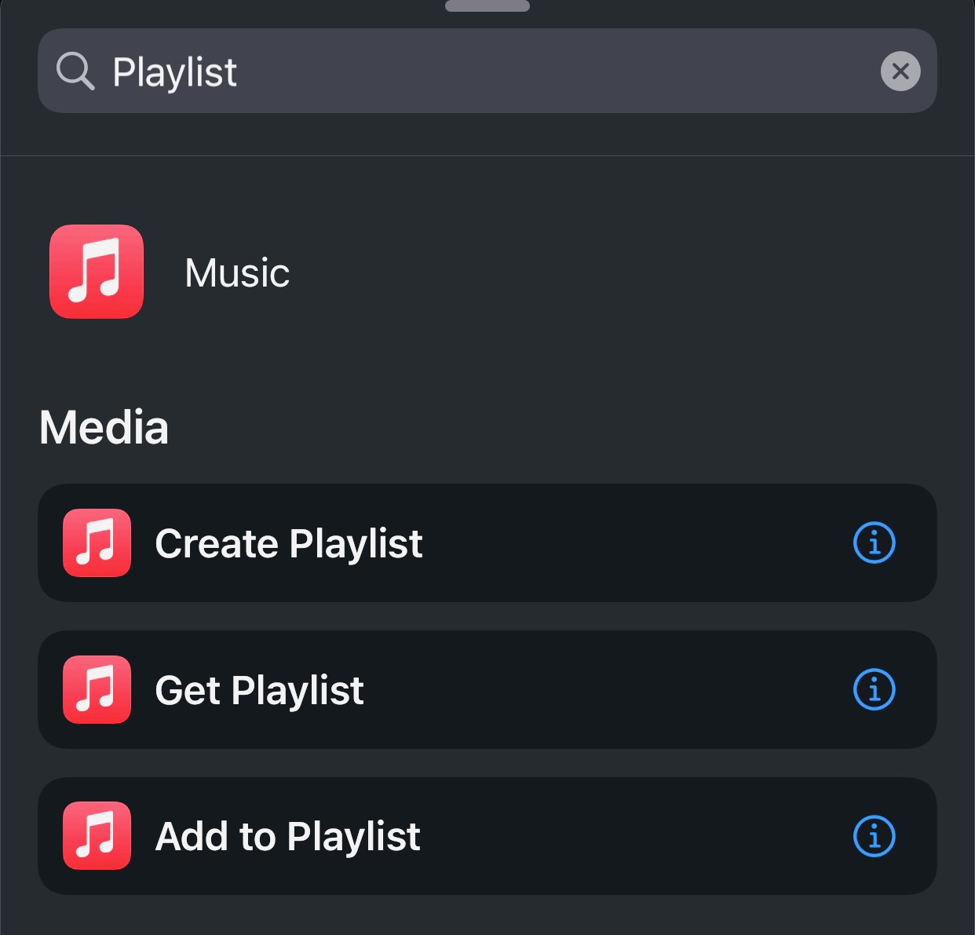This screenshot has width=975, height=935.
Task: Click the magnifying glass search icon
Action: [x=75, y=71]
